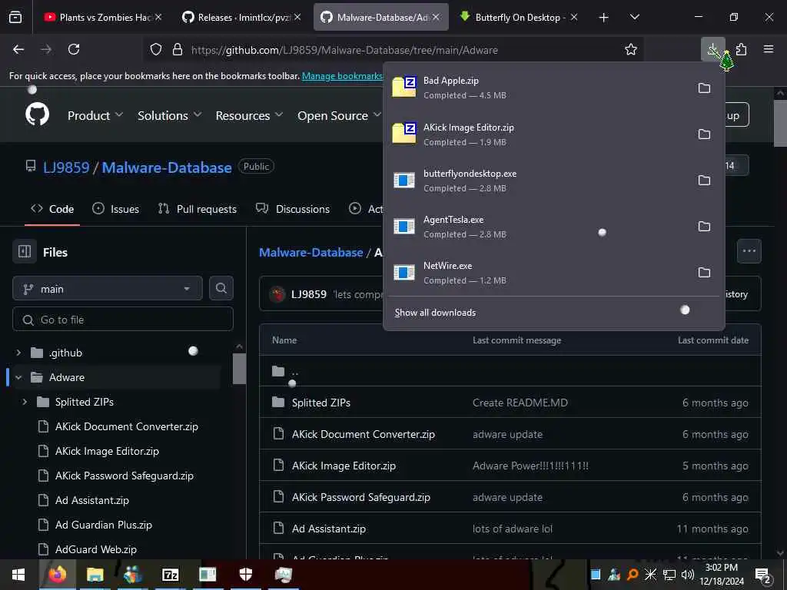
Task: Open the Firefox downloads toolbar button
Action: (712, 49)
